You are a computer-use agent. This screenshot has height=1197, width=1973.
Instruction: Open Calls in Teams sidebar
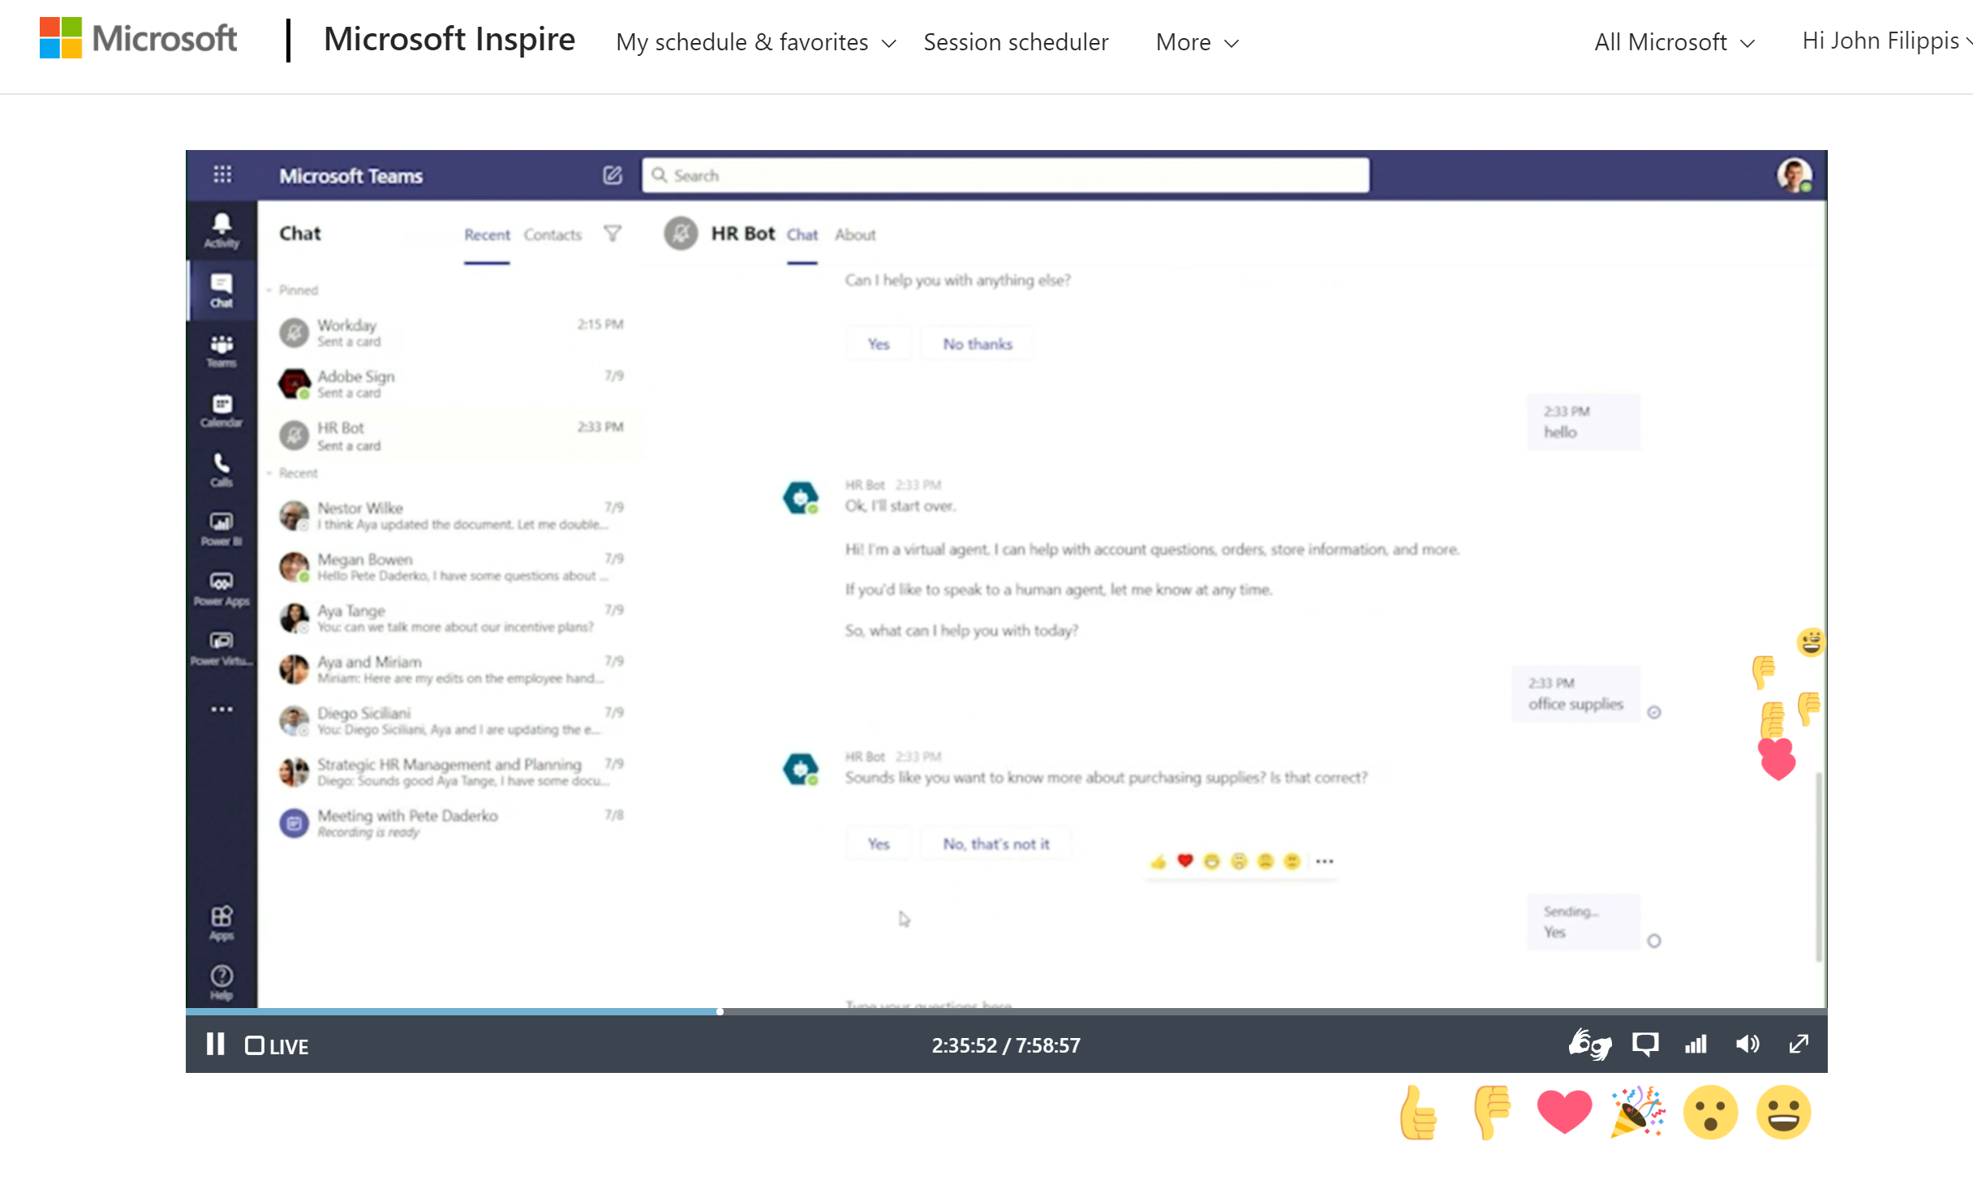tap(221, 470)
